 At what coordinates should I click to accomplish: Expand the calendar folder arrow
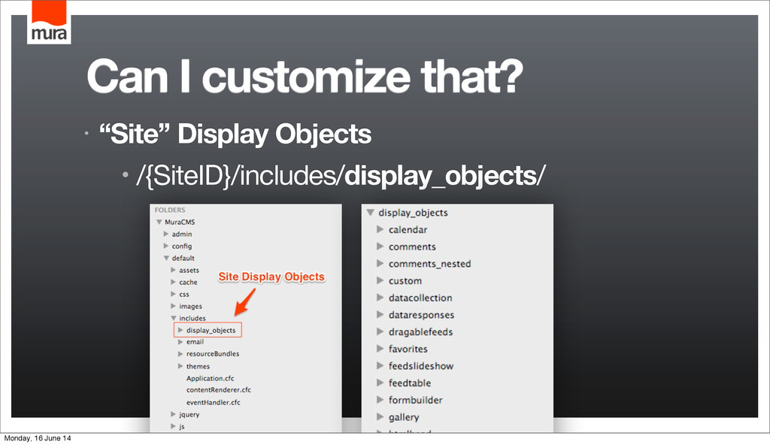(380, 229)
